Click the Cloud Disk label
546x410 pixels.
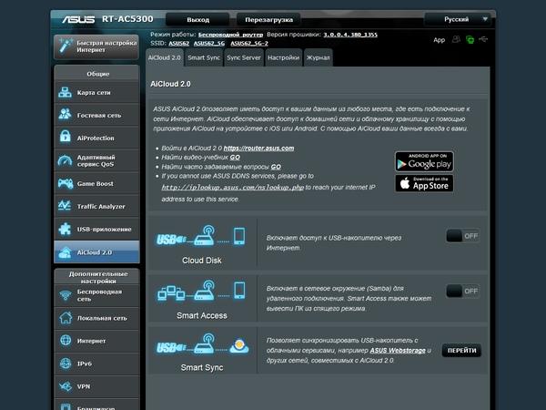point(202,261)
